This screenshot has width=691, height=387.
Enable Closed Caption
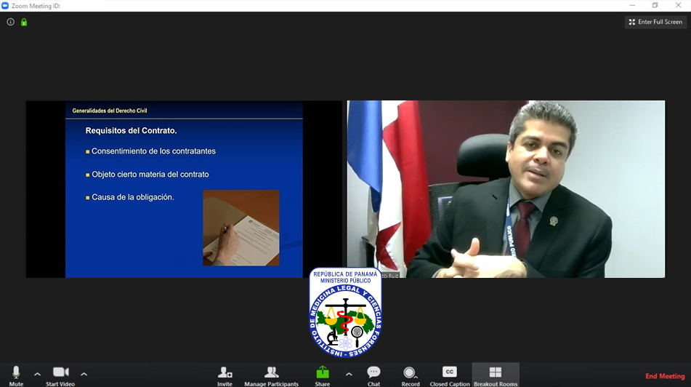450,376
